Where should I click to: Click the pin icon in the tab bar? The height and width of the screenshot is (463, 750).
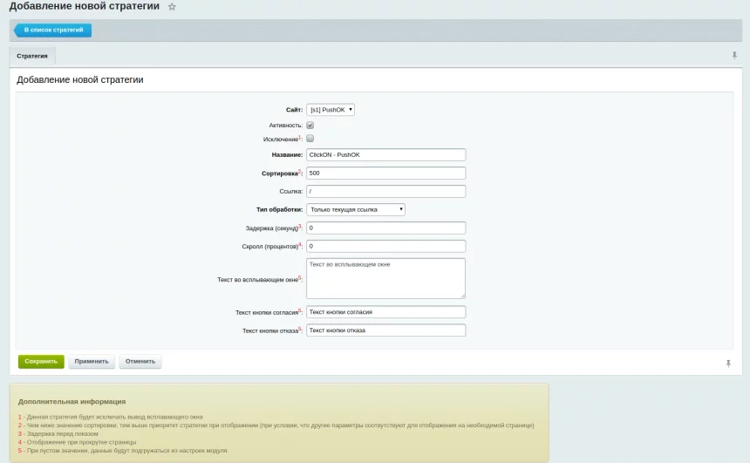click(734, 55)
